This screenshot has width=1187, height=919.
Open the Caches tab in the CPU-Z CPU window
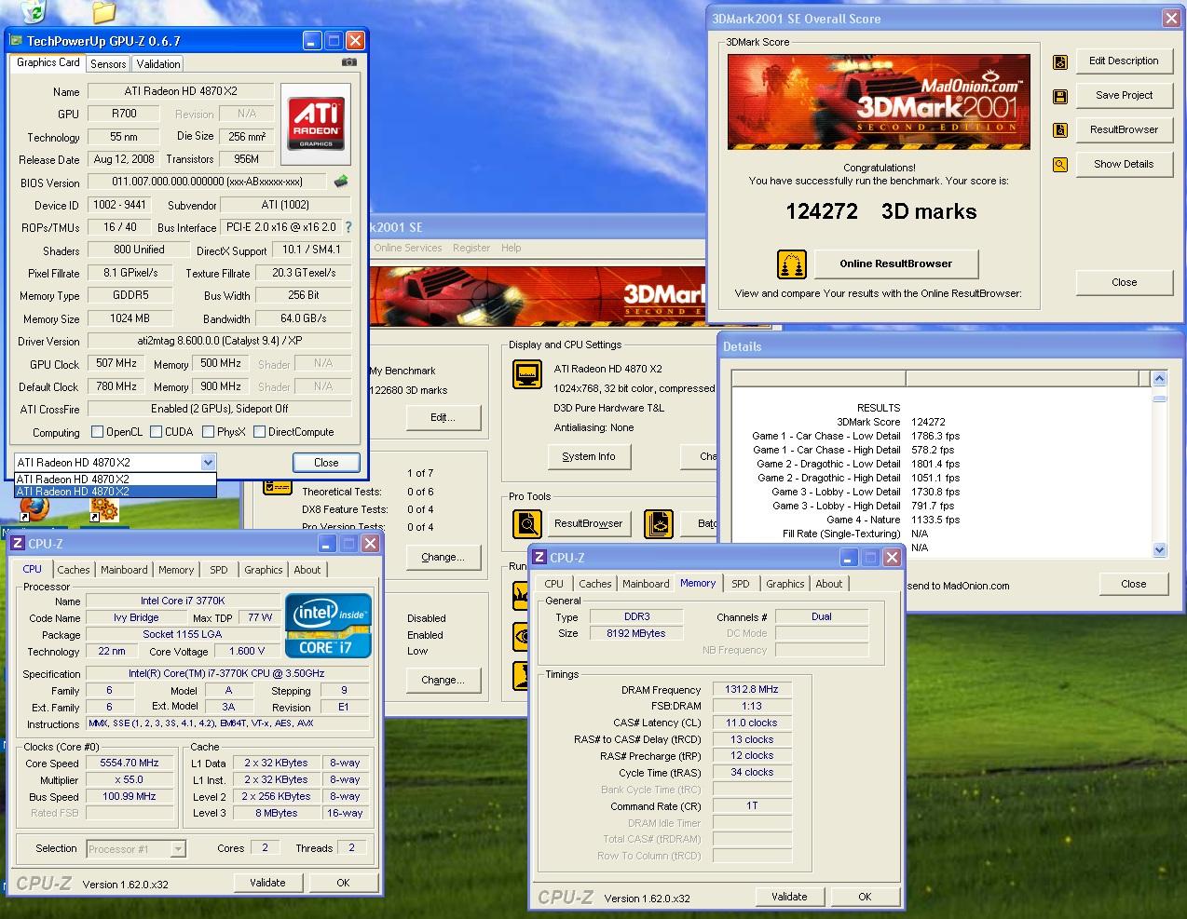coord(74,570)
